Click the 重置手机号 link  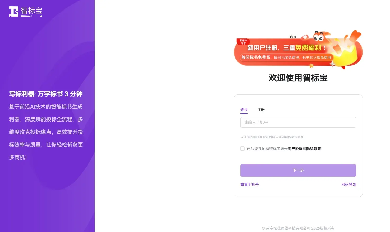tap(249, 185)
